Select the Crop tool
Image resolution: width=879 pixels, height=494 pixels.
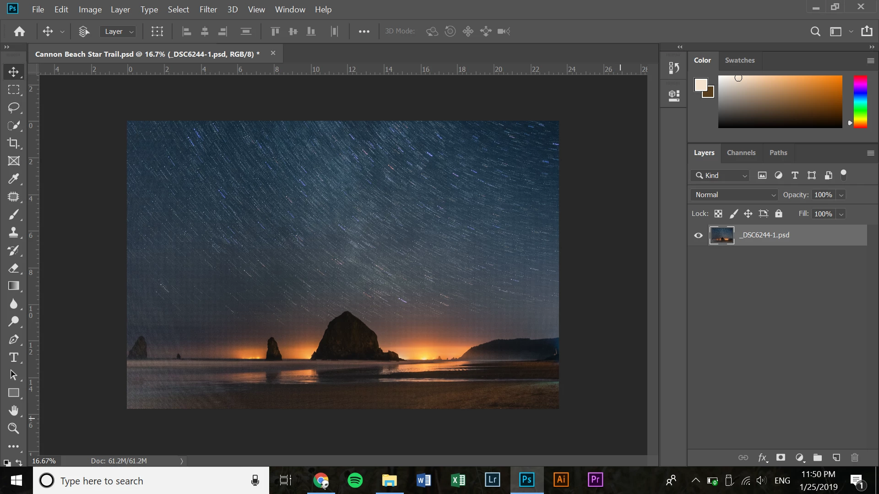[x=13, y=143]
